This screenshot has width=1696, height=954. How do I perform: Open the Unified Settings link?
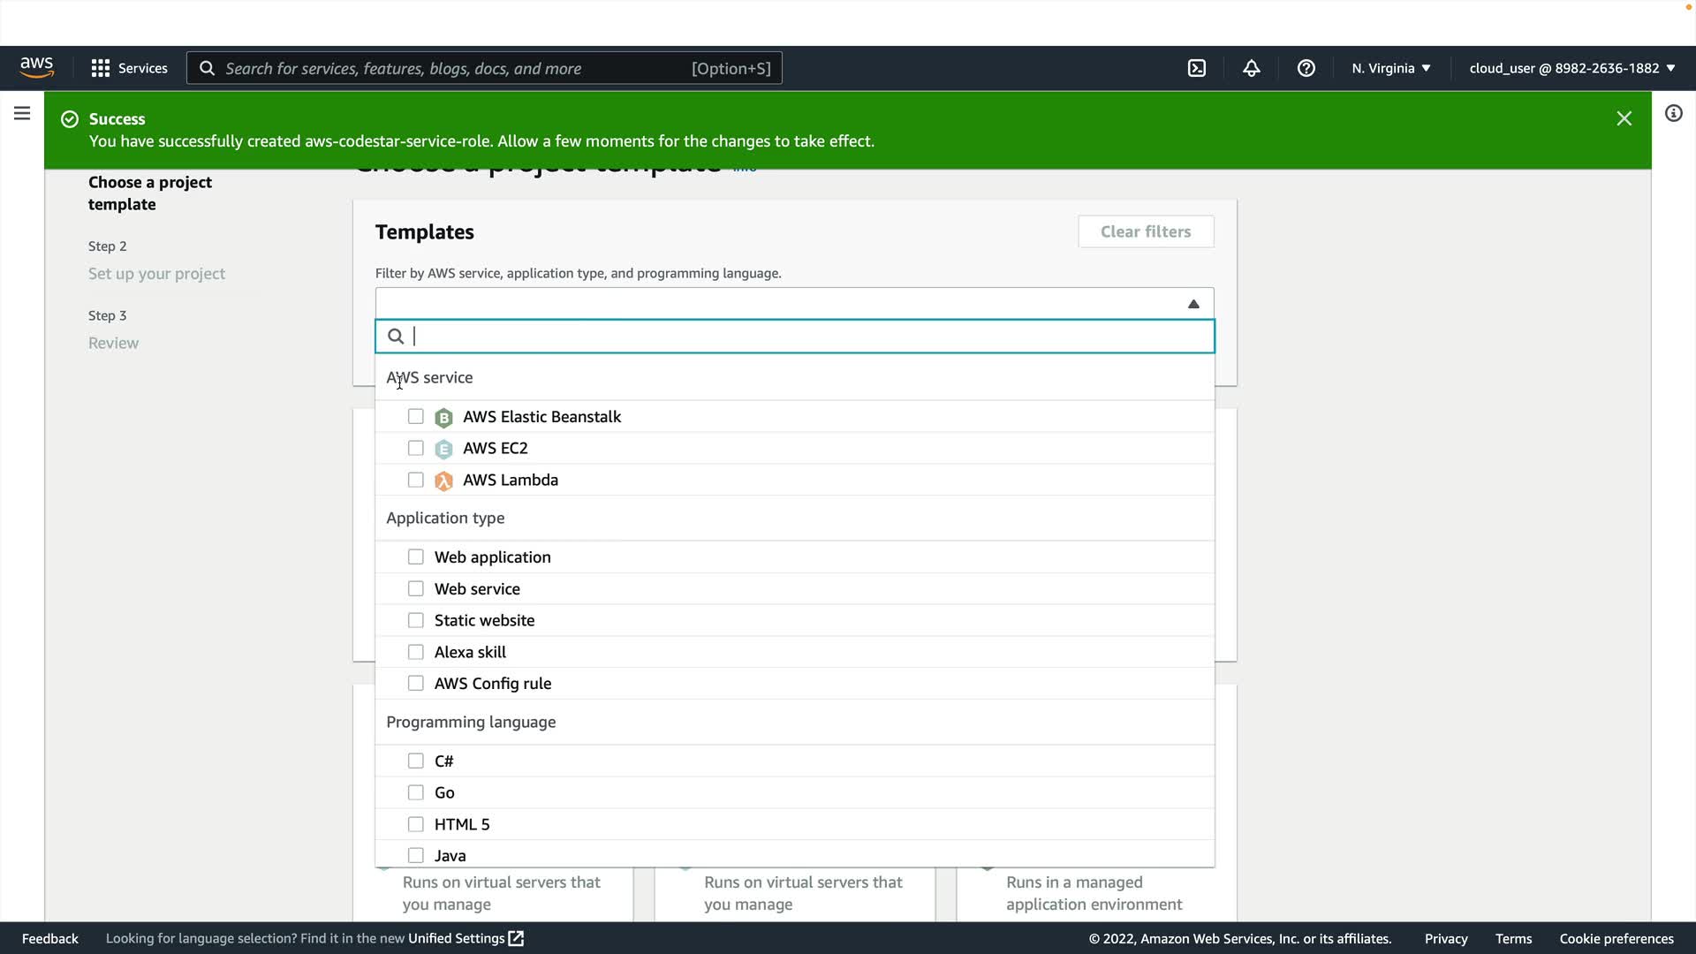coord(466,938)
